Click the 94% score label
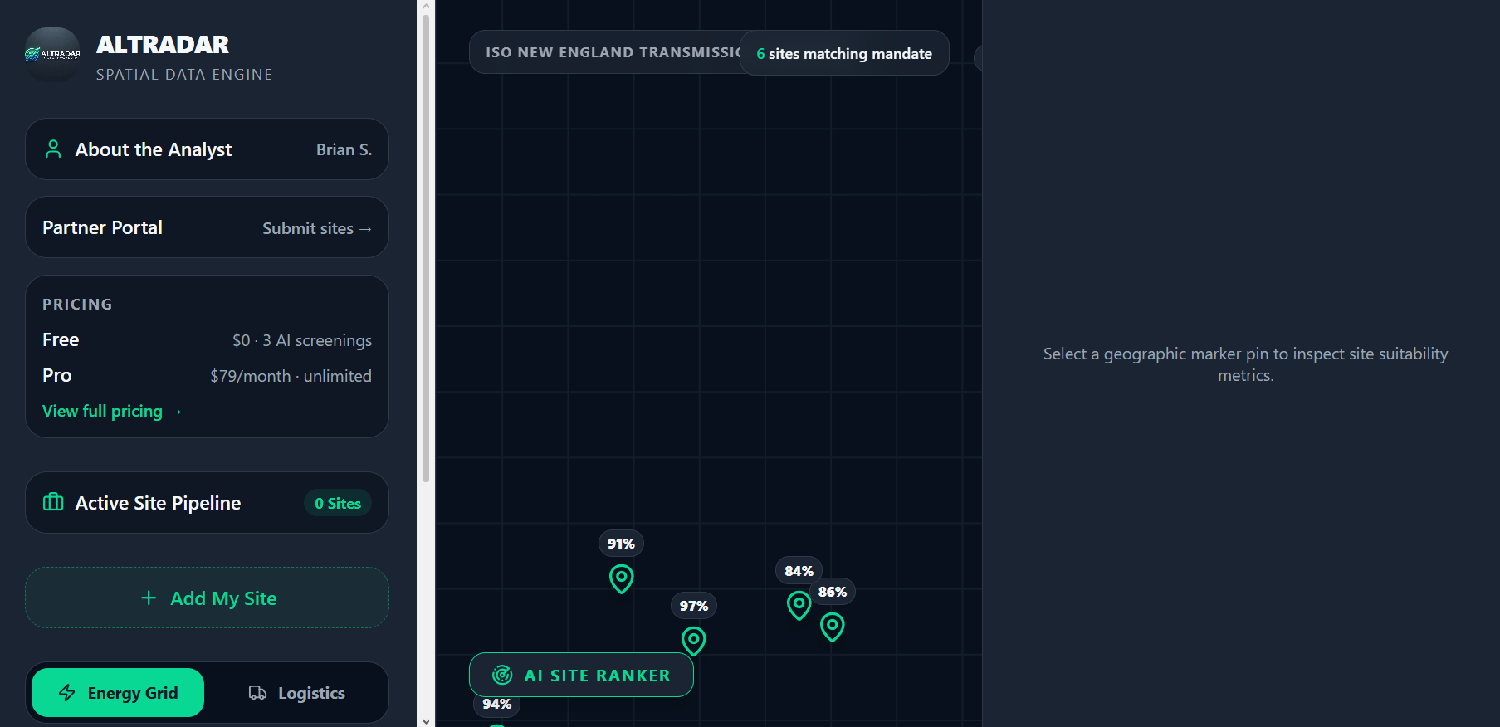The height and width of the screenshot is (727, 1500). (496, 704)
